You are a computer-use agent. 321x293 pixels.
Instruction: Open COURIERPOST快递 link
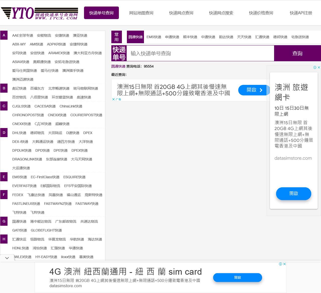click(x=86, y=115)
